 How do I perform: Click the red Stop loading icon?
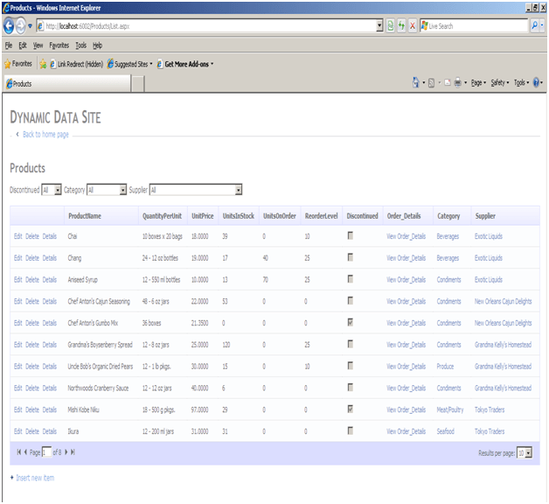[413, 26]
